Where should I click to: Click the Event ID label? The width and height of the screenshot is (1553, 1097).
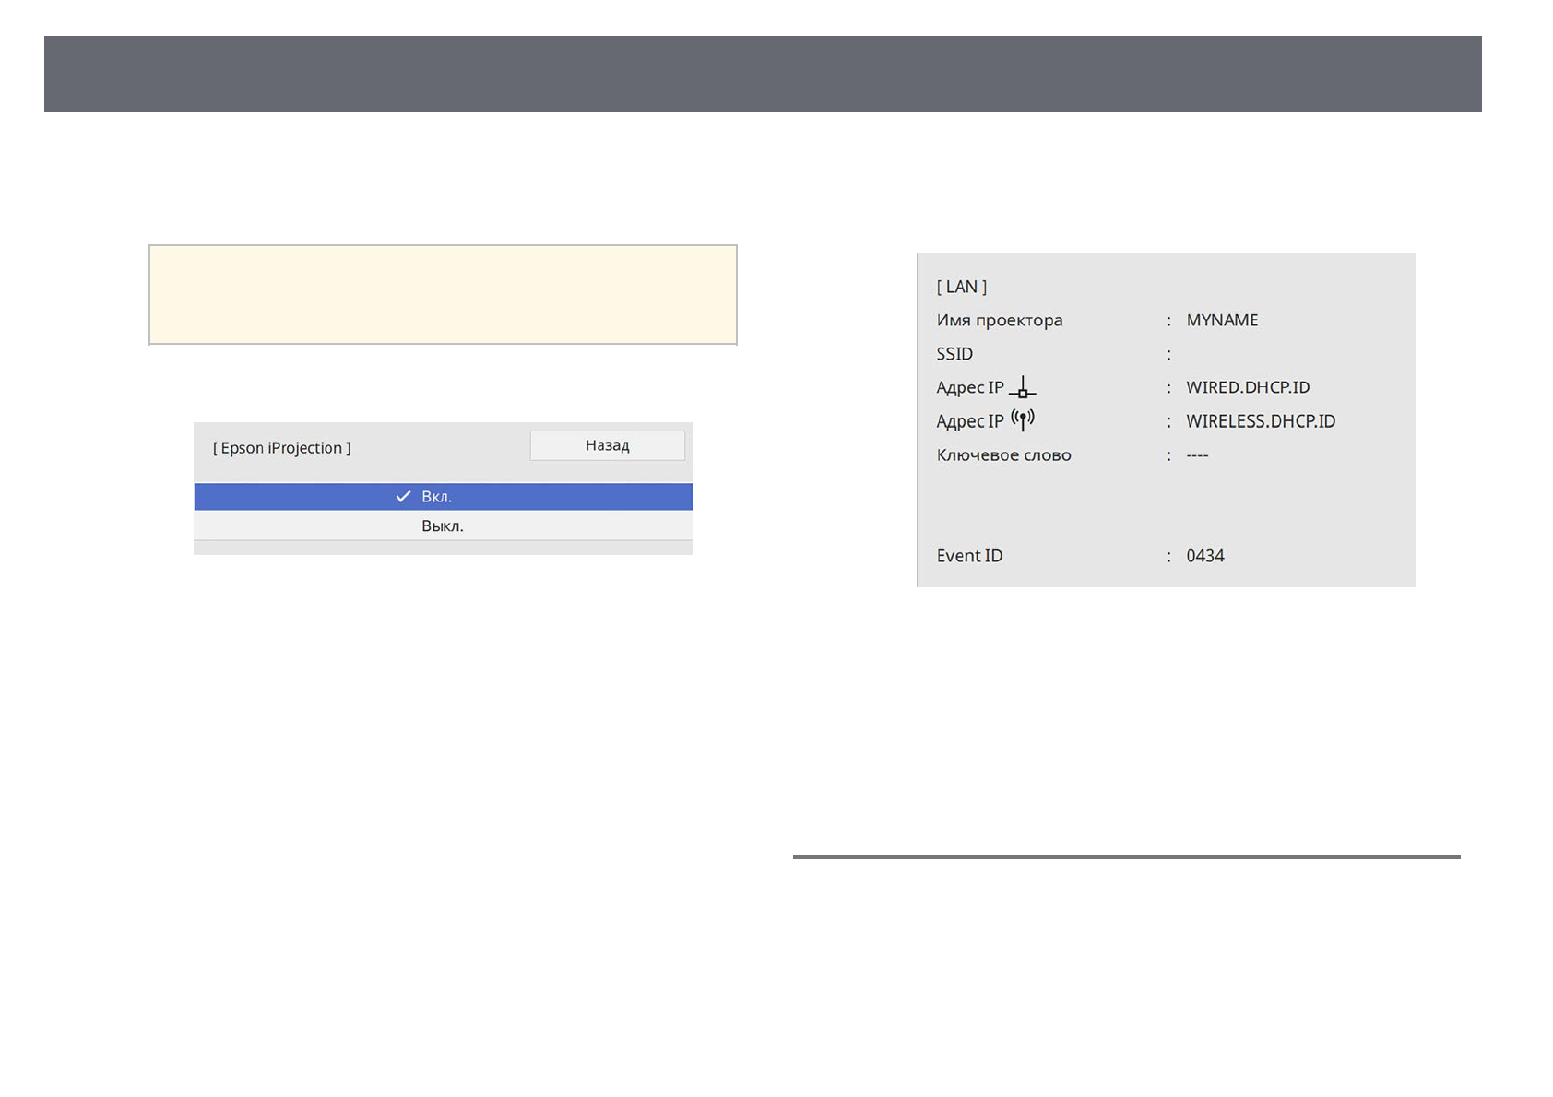(x=969, y=556)
